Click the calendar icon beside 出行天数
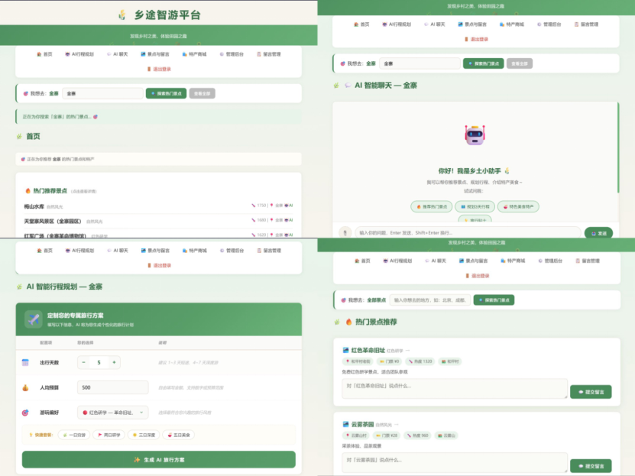The height and width of the screenshot is (476, 635). [x=25, y=362]
